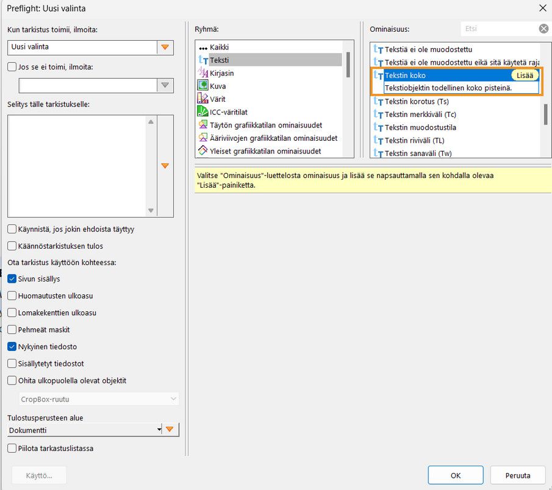Click the Ominaisuus list scrollbar
The height and width of the screenshot is (490, 552).
point(545,115)
